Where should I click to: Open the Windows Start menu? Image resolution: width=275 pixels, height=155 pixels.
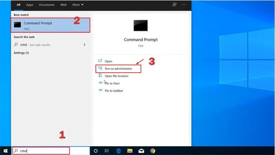5,151
